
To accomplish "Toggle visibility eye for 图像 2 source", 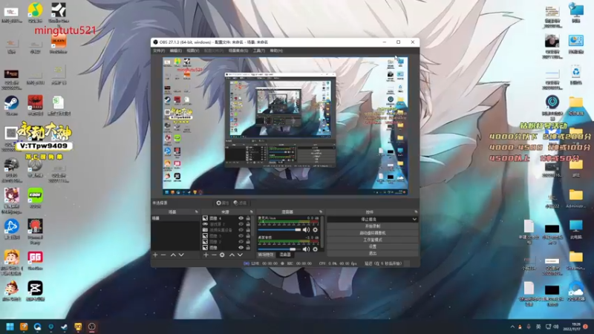I will click(241, 242).
